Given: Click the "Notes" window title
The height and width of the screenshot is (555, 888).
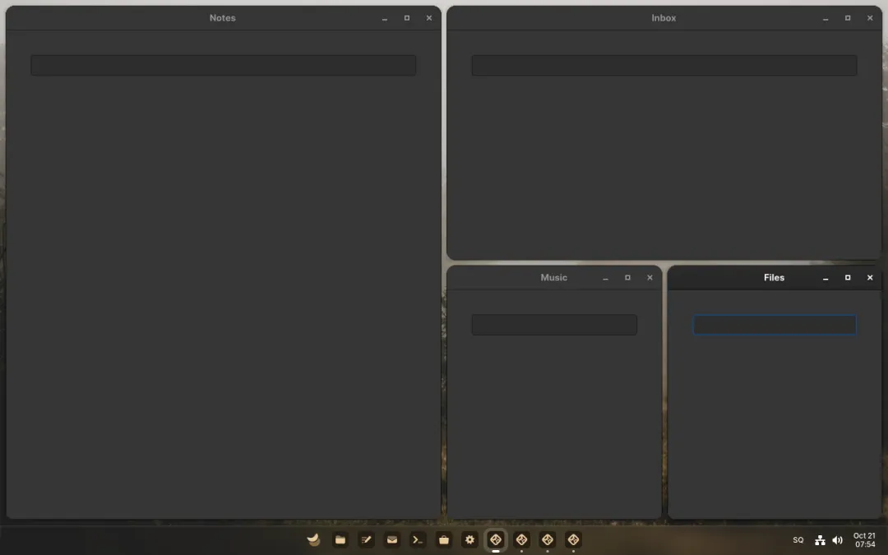Looking at the screenshot, I should 223,18.
